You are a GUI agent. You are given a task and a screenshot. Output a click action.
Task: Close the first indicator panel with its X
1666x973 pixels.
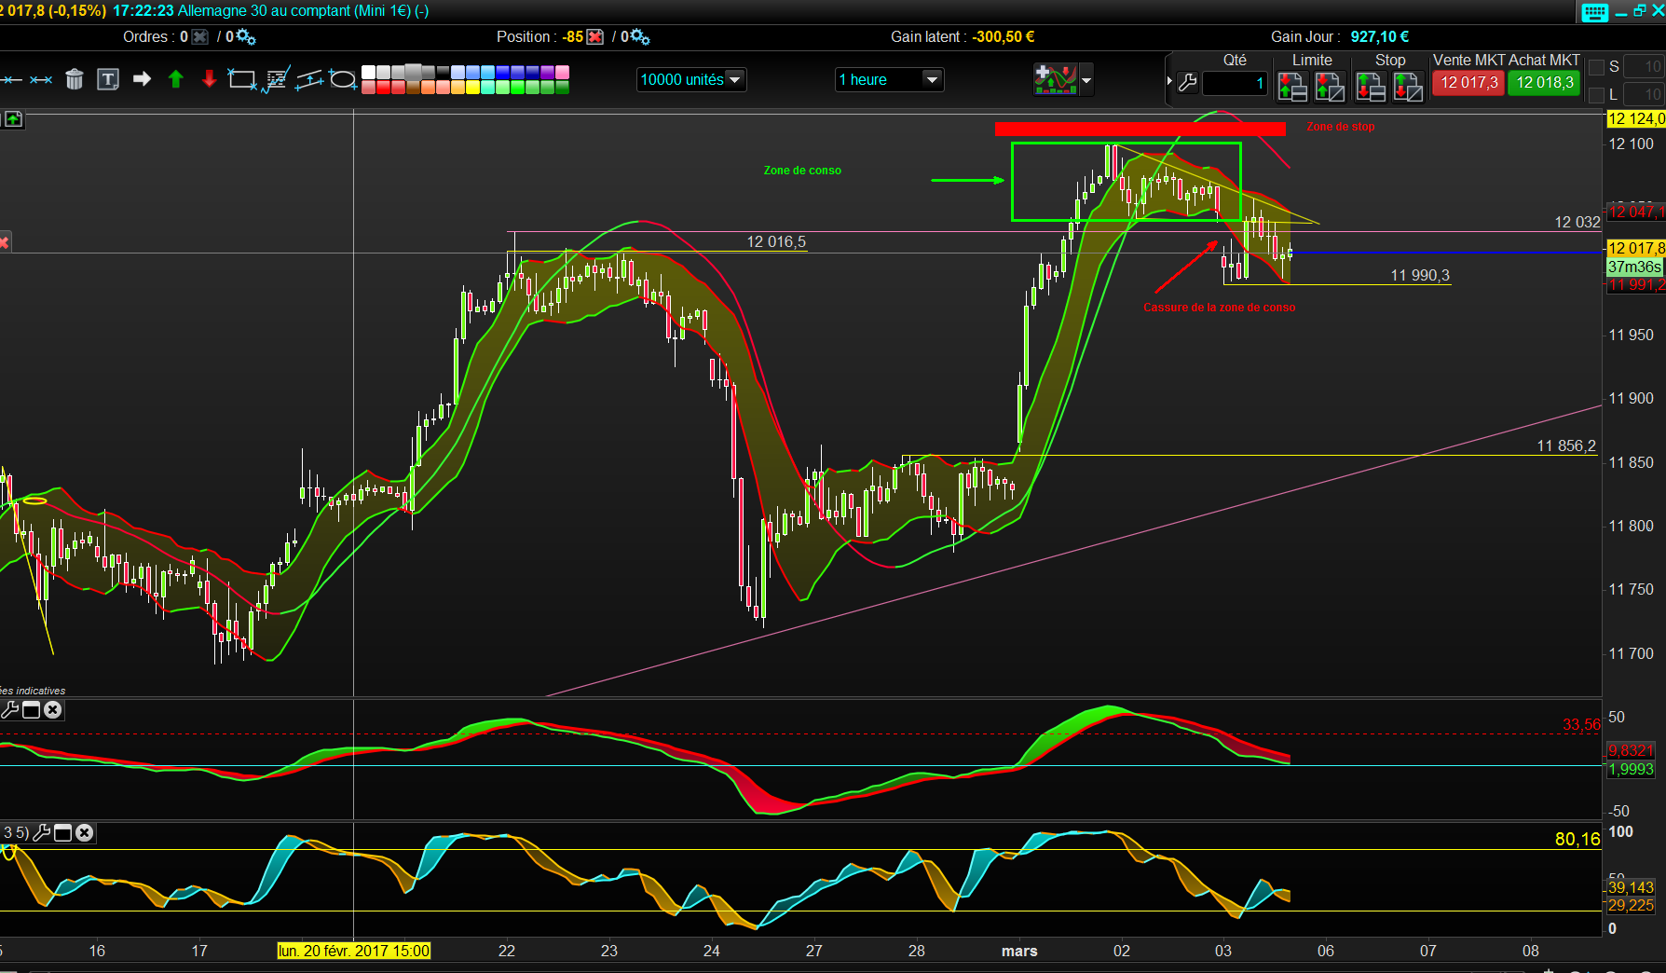point(53,710)
